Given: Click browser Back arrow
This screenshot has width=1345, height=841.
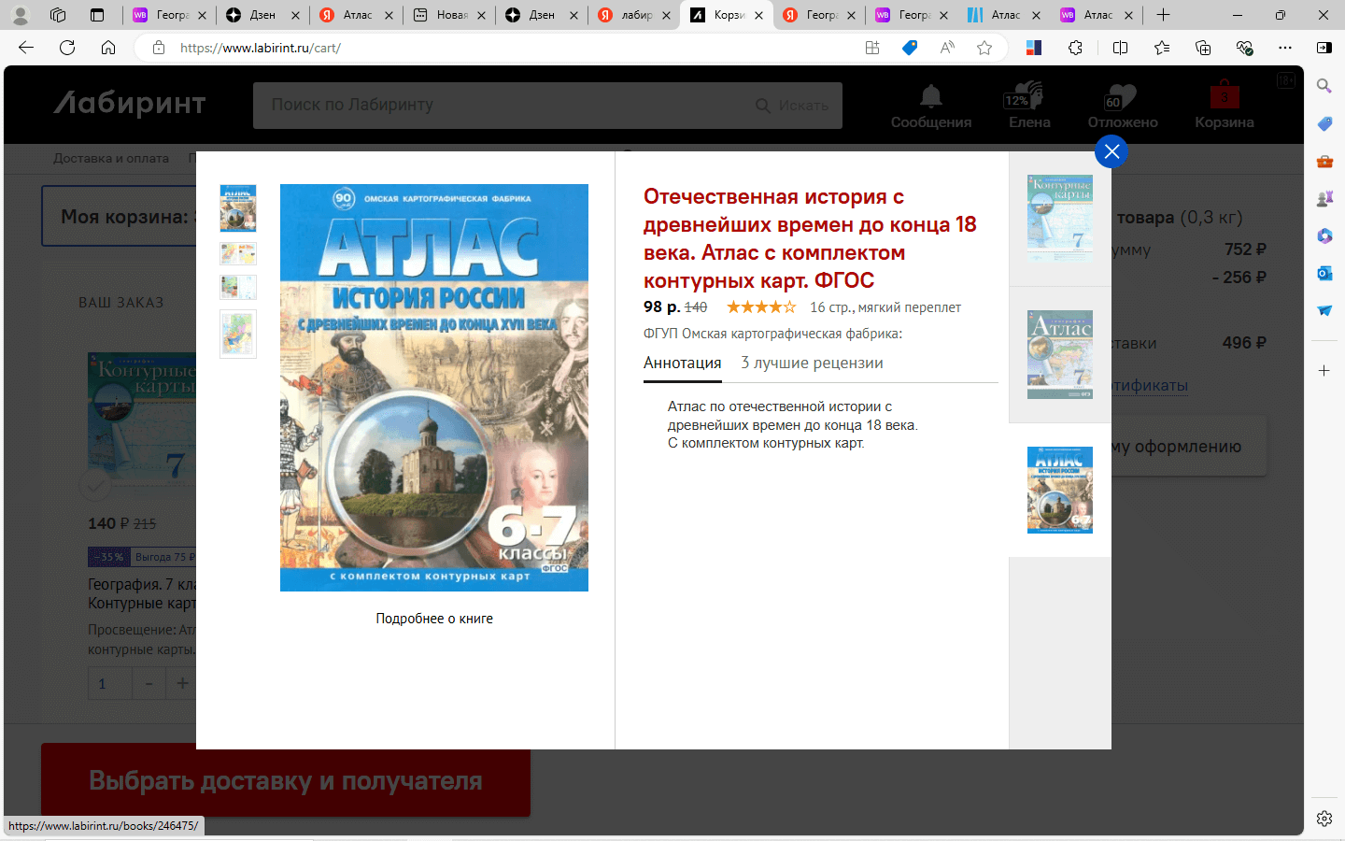Looking at the screenshot, I should point(26,48).
